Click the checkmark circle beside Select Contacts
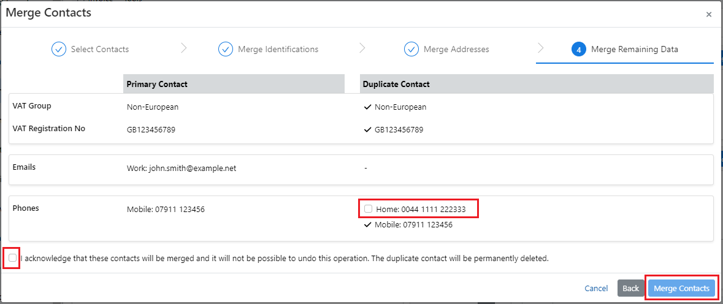The height and width of the screenshot is (304, 723). tap(58, 49)
